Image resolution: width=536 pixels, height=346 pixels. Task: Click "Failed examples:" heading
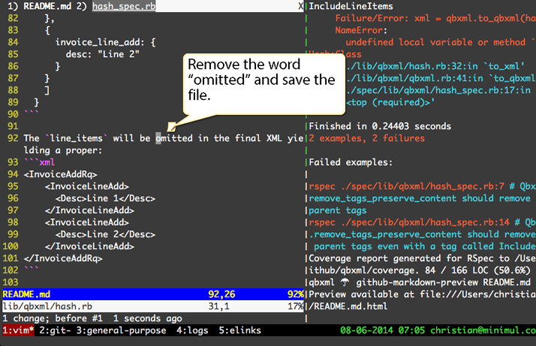coord(351,162)
